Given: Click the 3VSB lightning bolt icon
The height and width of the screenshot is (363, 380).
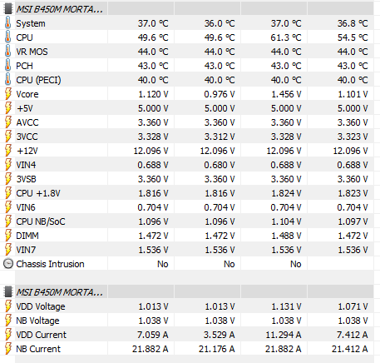Looking at the screenshot, I should pyautogui.click(x=8, y=179).
